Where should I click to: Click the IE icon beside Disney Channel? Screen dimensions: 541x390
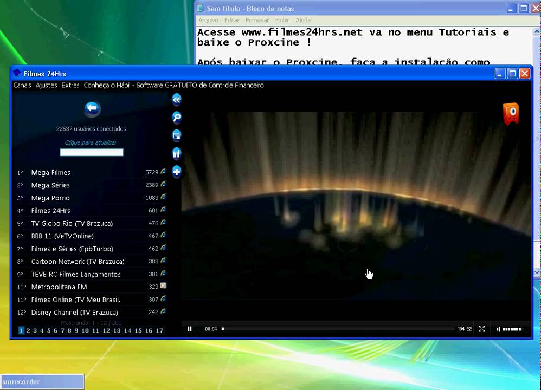tap(163, 311)
